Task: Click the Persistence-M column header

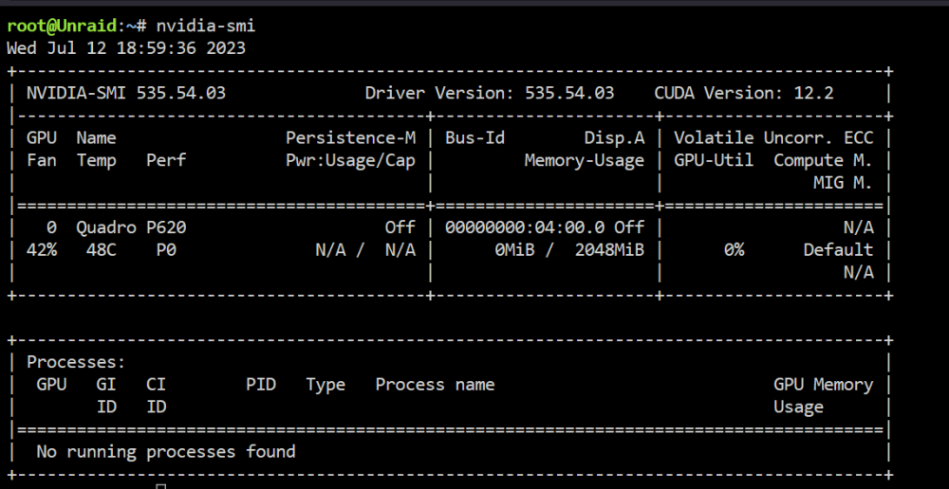Action: tap(350, 138)
